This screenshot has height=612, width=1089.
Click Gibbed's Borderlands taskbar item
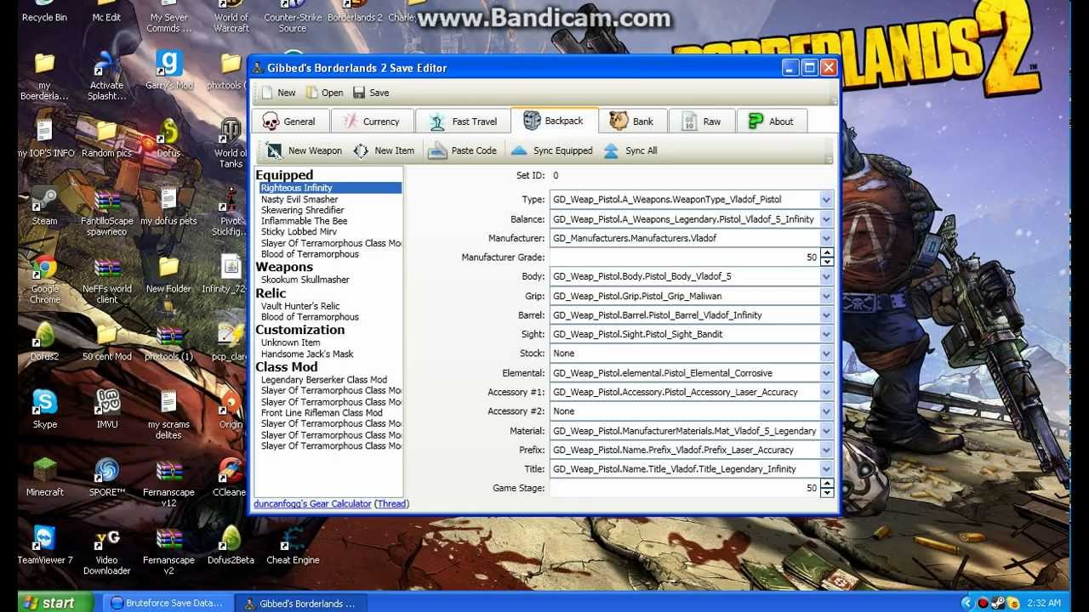tap(299, 603)
